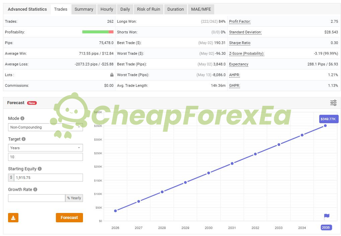Click the highlighted 2035 axis label
This screenshot has height=236, width=341.
[x=326, y=228]
